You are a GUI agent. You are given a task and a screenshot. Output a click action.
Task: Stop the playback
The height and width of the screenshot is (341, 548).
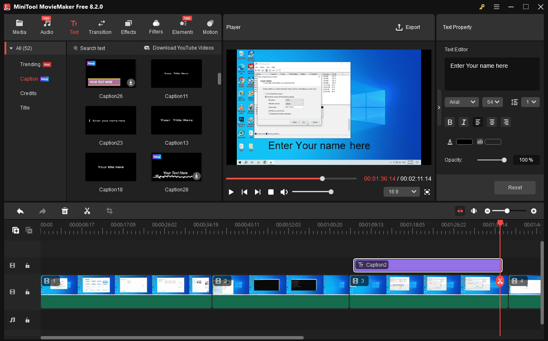[271, 192]
